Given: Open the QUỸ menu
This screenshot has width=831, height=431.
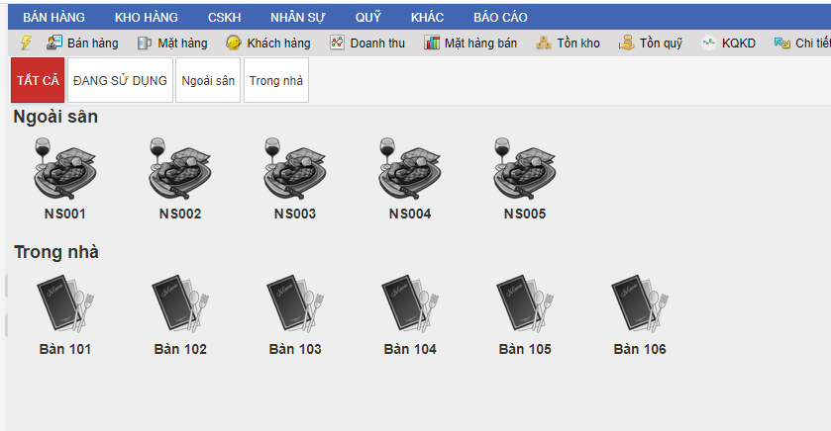Looking at the screenshot, I should pyautogui.click(x=368, y=18).
